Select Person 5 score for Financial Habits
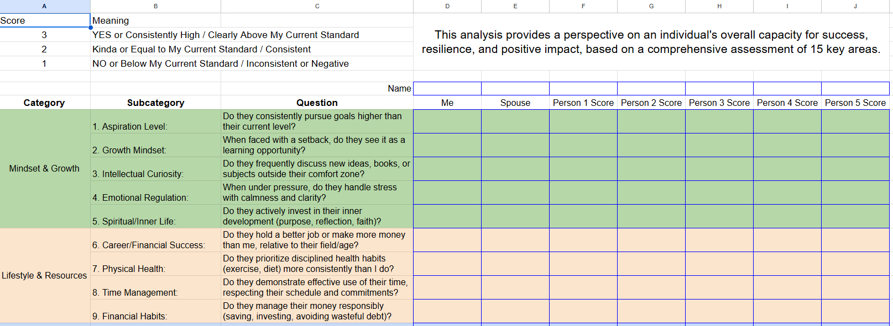The image size is (893, 326). click(855, 311)
